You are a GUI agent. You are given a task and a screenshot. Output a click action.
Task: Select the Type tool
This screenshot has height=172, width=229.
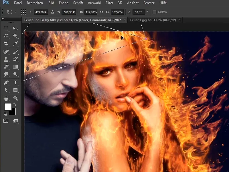tap(15, 83)
